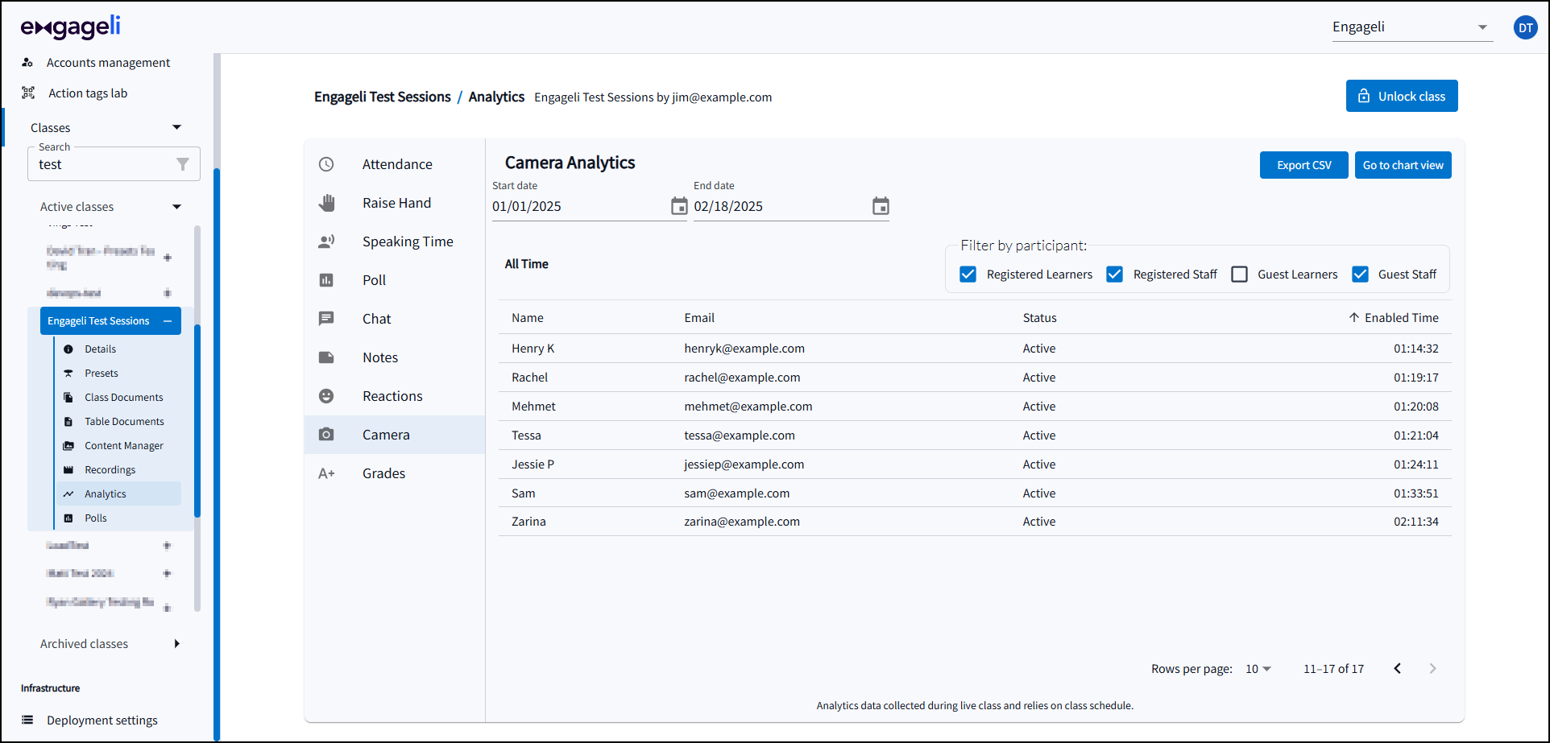Click the Chat bubble icon
Viewport: 1550px width, 743px height.
point(326,319)
